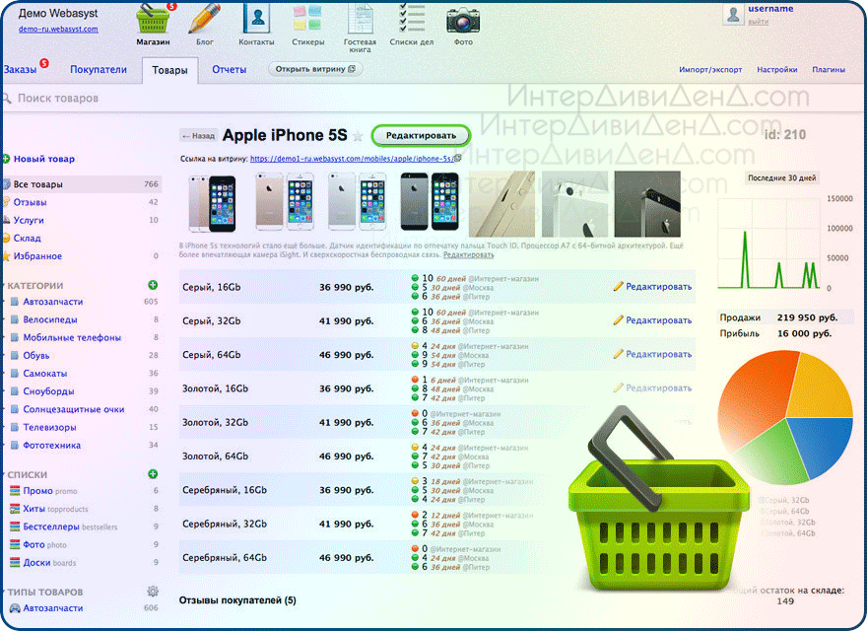Click the orders badge showing 5

pos(44,63)
